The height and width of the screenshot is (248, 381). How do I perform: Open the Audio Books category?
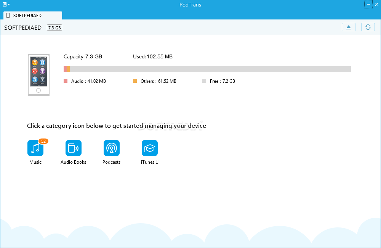pos(74,148)
